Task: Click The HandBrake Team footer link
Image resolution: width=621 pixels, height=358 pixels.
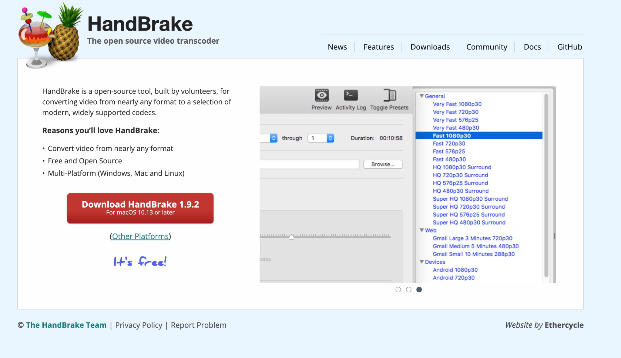Action: [x=66, y=325]
